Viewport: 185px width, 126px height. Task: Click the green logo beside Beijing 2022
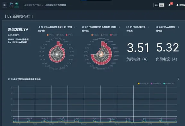point(17,5)
